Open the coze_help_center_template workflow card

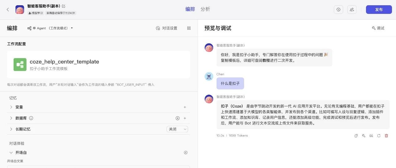(99, 64)
